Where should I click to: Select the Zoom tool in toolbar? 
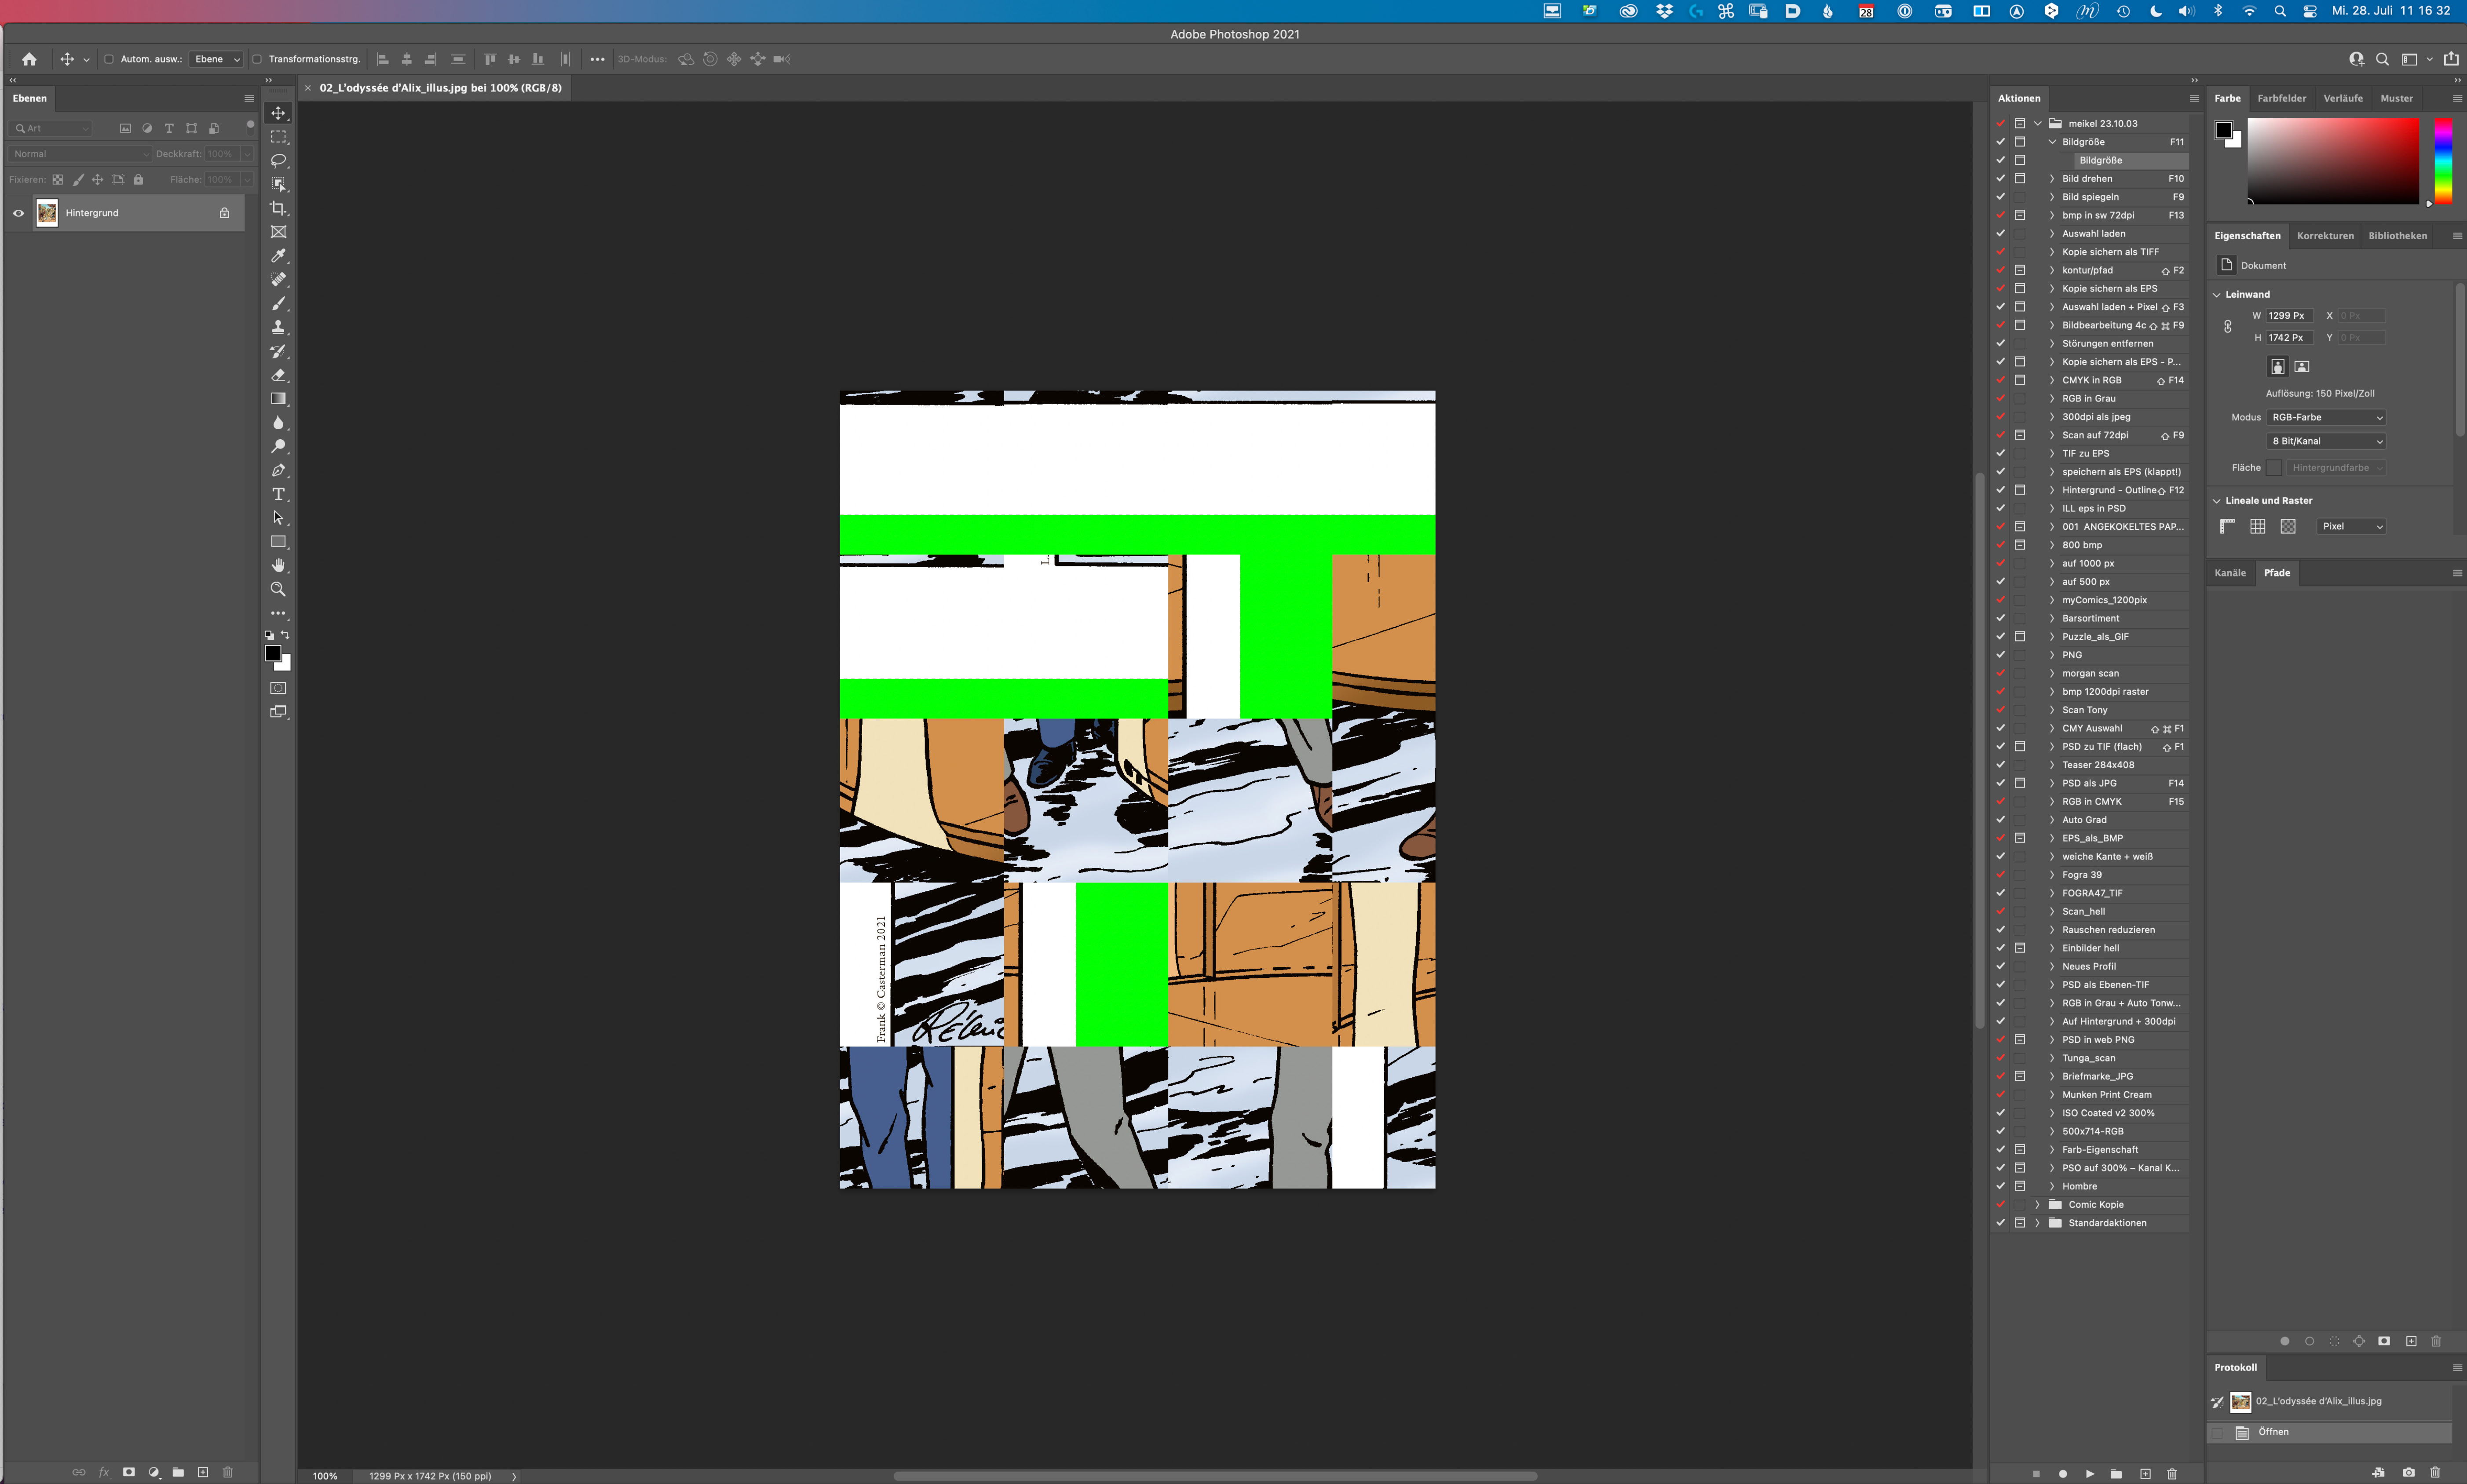click(278, 589)
